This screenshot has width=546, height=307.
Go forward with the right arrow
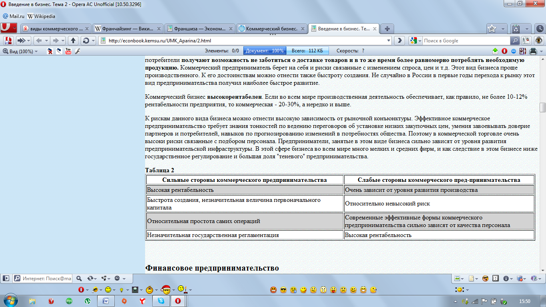coord(56,41)
